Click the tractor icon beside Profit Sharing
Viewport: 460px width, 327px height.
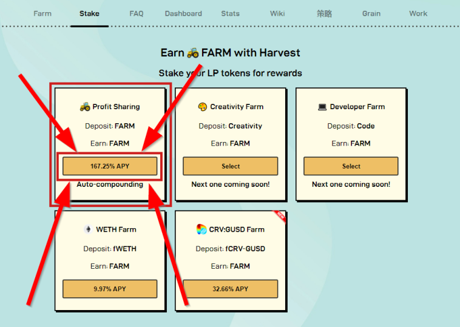click(85, 106)
